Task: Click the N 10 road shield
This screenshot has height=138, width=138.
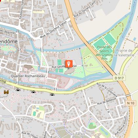Action: 131,103
